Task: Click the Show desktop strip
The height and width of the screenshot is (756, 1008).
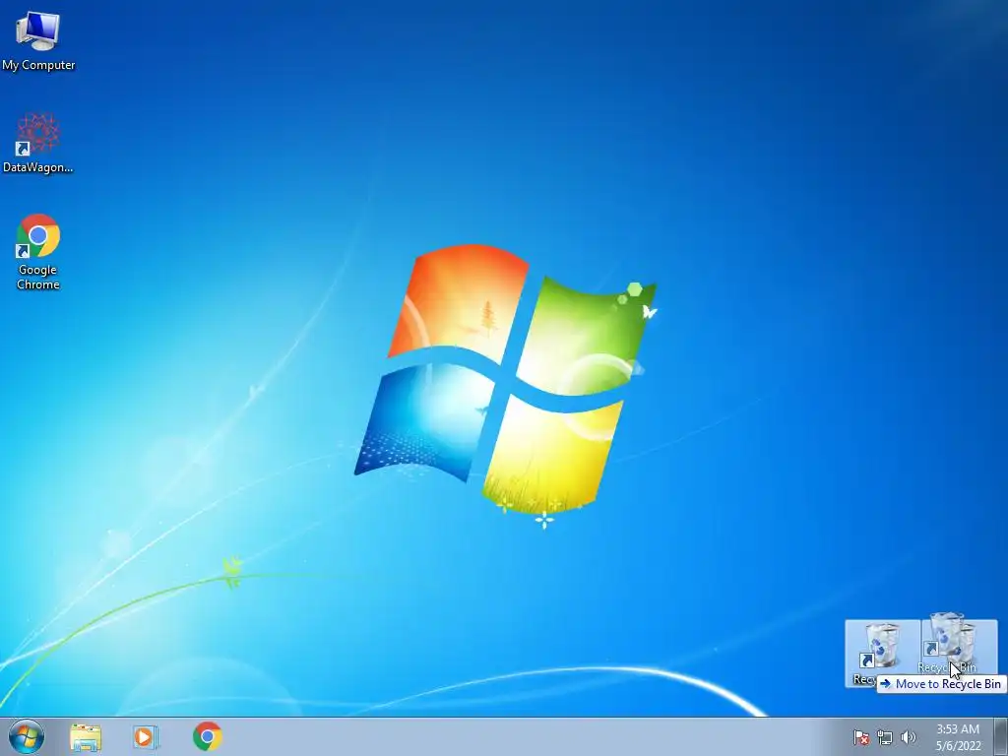Action: pos(1001,736)
